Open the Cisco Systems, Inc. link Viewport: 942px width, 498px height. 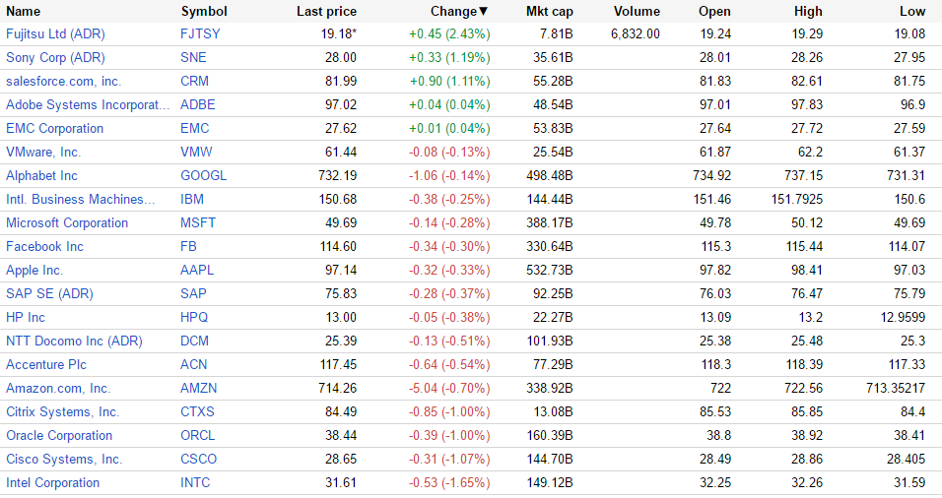pyautogui.click(x=64, y=459)
